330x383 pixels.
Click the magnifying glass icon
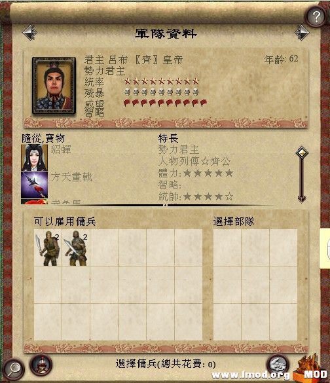coord(14,369)
